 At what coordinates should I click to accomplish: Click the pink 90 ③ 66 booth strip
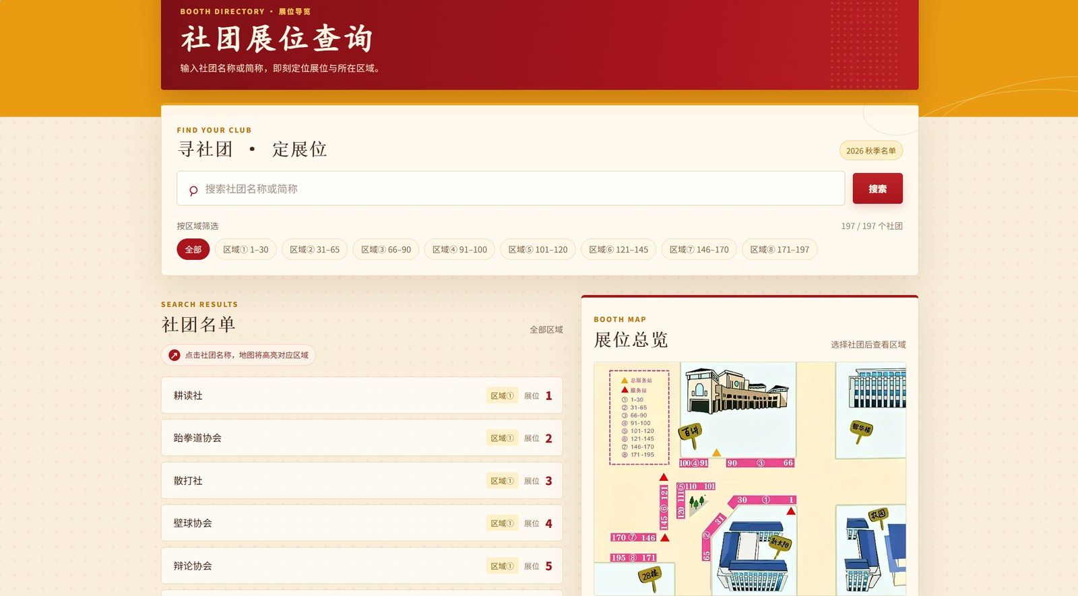point(760,463)
